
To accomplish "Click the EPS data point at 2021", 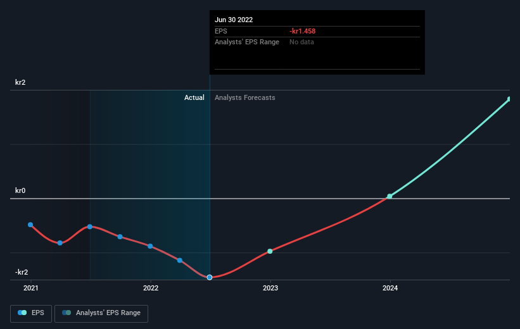I will coord(30,225).
